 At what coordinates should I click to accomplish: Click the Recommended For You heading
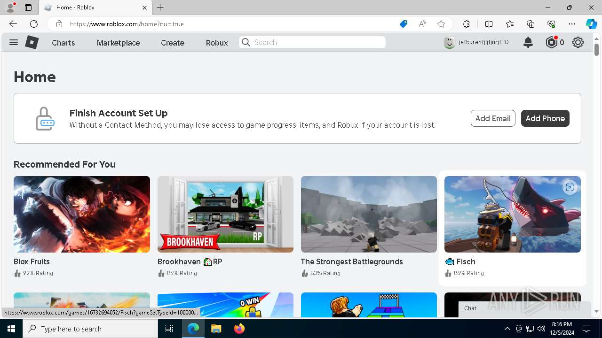64,164
